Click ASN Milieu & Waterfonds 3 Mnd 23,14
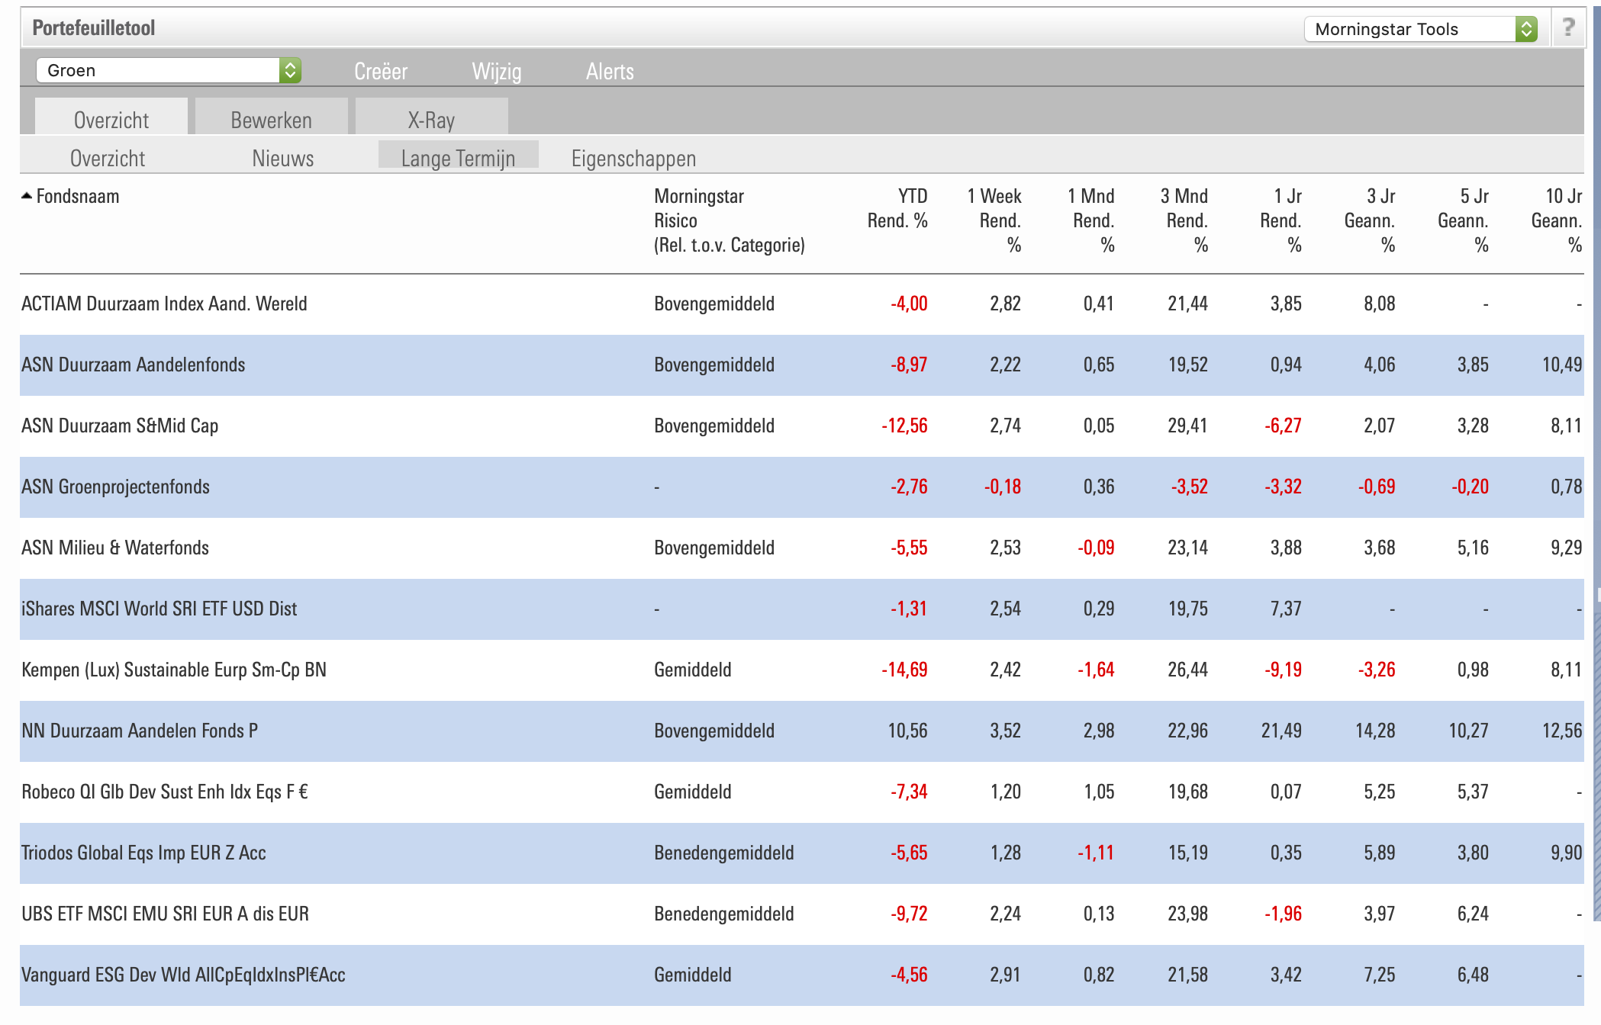 tap(1188, 548)
